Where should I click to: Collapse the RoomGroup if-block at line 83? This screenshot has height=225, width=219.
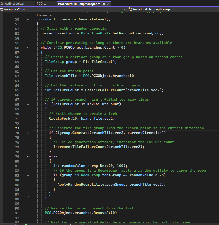28,175
